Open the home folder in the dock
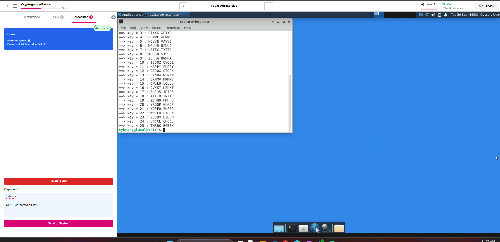Image resolution: width=500 pixels, height=242 pixels. click(x=303, y=228)
